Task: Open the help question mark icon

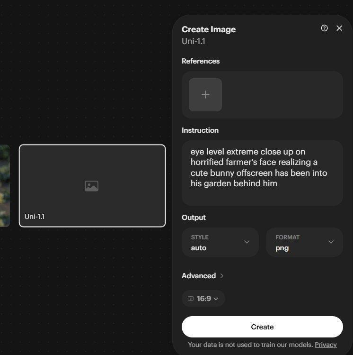Action: [x=324, y=28]
